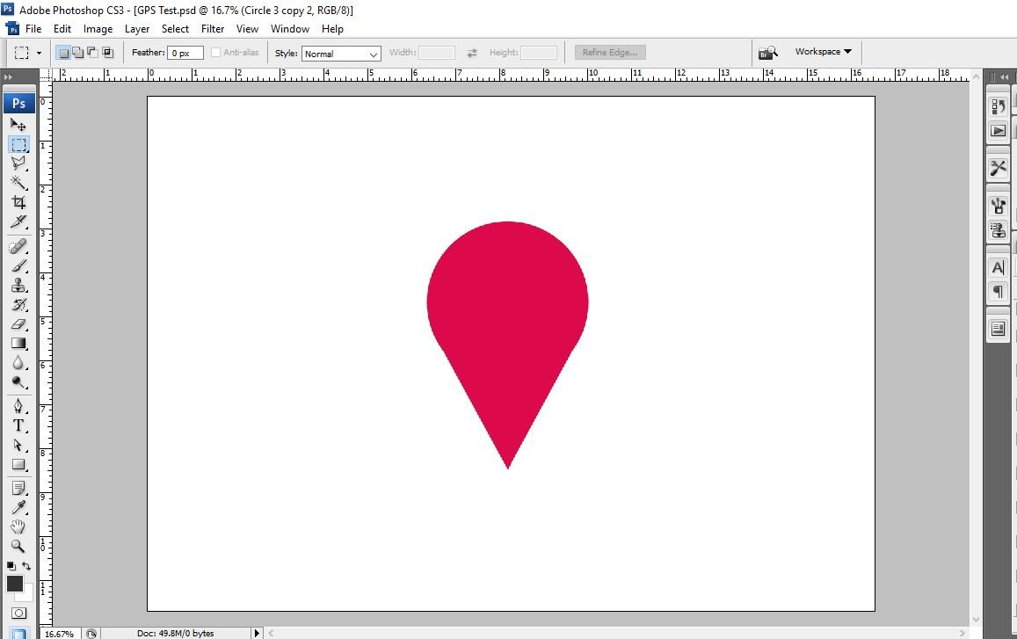Choose Subtract from selection mode
Image resolution: width=1017 pixels, height=639 pixels.
click(x=93, y=53)
